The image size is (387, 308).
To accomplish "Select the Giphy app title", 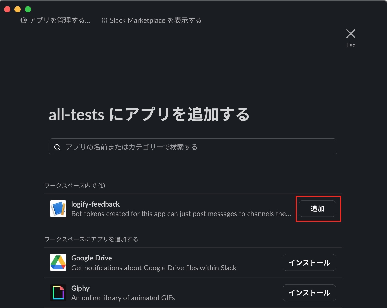I will click(80, 288).
